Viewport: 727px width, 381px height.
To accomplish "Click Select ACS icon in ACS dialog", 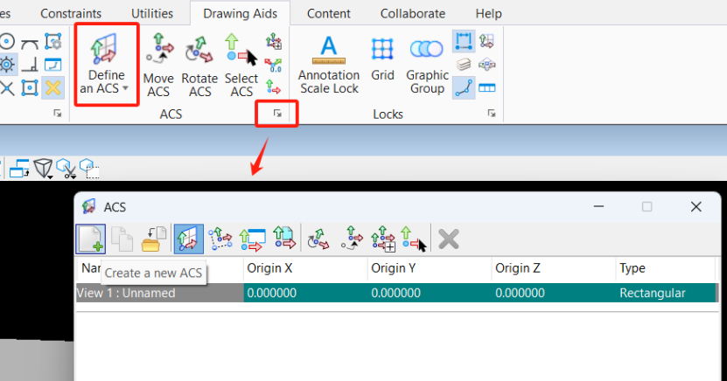I will (x=414, y=239).
